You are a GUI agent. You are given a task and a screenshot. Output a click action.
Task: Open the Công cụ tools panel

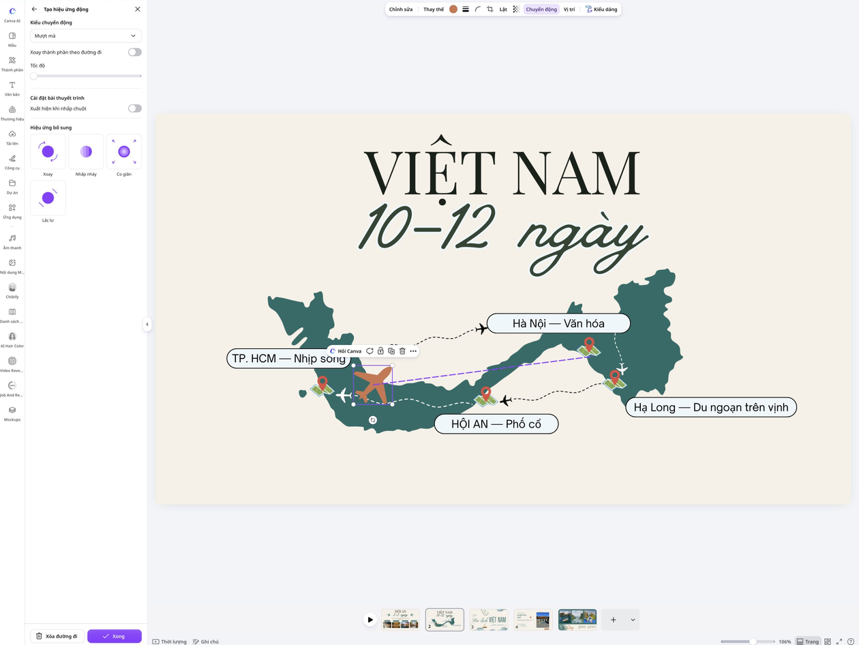coord(12,162)
